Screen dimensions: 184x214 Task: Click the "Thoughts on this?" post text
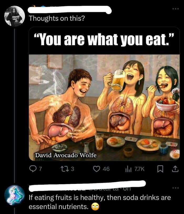tap(57, 18)
